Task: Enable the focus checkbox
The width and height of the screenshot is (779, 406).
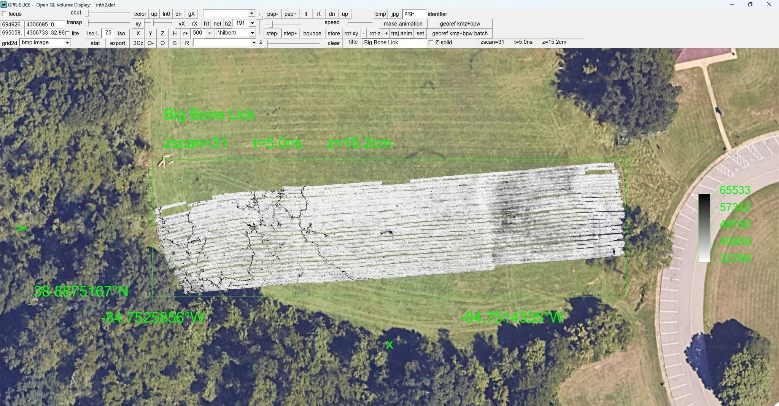Action: [x=4, y=14]
